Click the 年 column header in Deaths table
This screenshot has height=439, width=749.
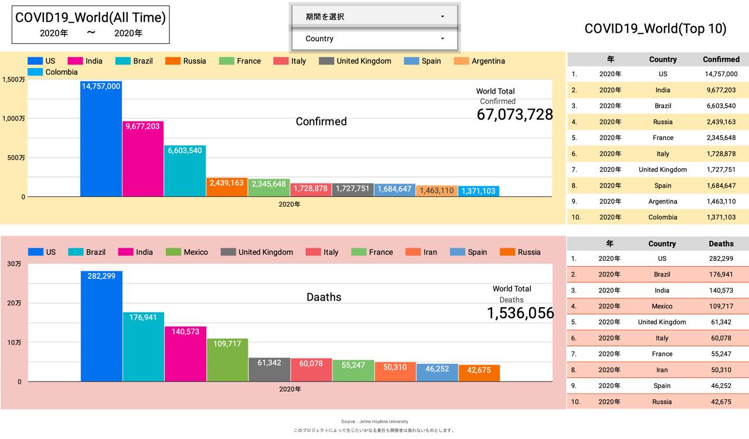tap(610, 244)
